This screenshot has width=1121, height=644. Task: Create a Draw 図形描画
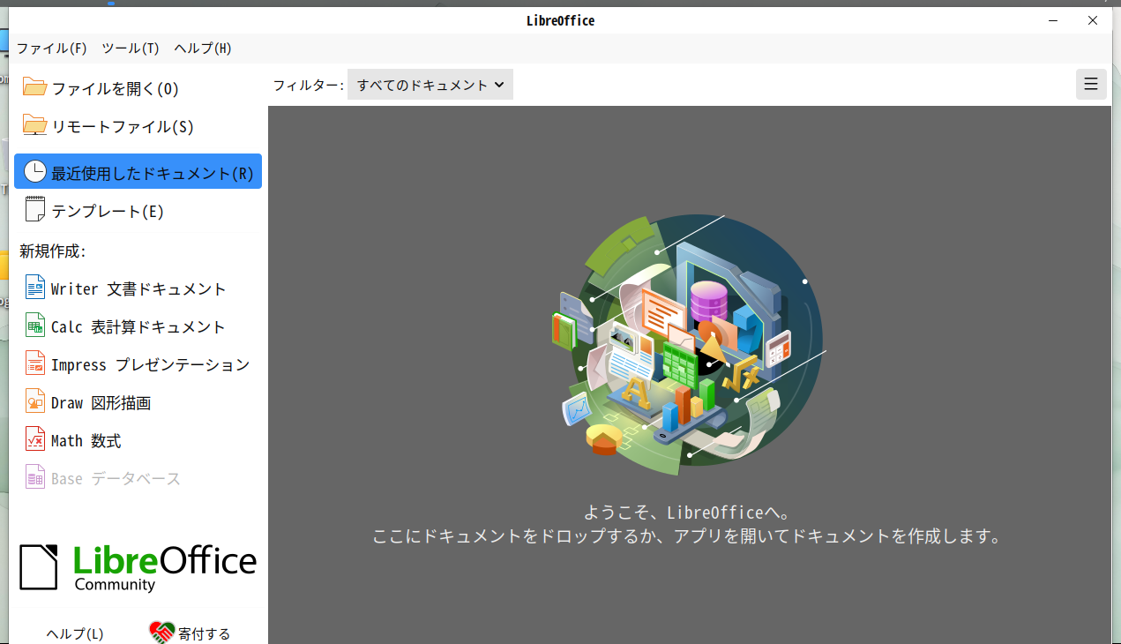138,402
